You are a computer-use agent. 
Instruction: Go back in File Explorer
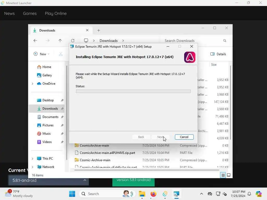[x=35, y=40]
